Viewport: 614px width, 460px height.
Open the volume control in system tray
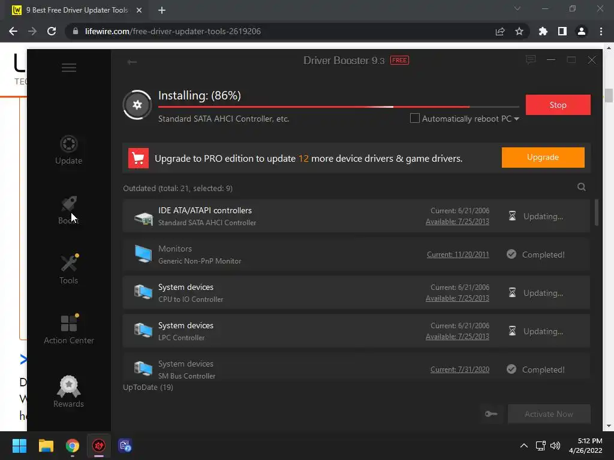pyautogui.click(x=555, y=446)
